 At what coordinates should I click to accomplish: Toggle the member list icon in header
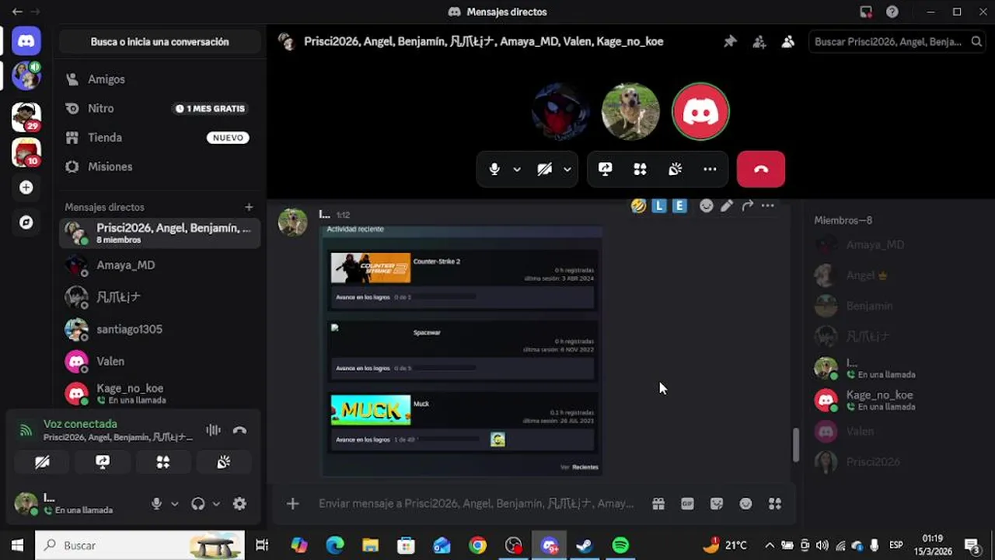pyautogui.click(x=788, y=42)
